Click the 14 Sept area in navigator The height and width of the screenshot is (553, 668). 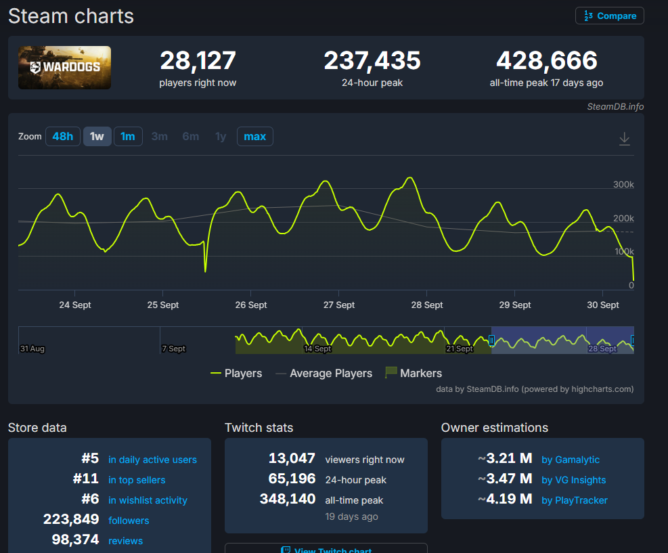click(x=317, y=349)
